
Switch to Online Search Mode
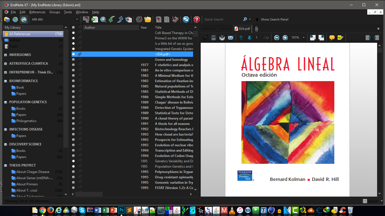pos(15,19)
